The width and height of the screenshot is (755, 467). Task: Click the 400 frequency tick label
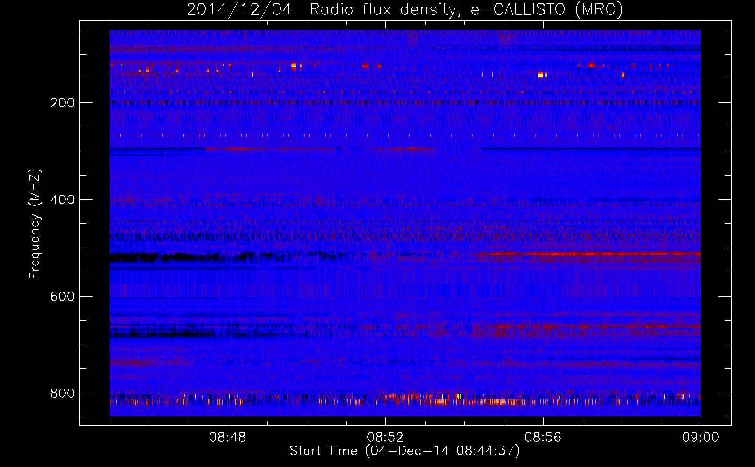point(63,200)
